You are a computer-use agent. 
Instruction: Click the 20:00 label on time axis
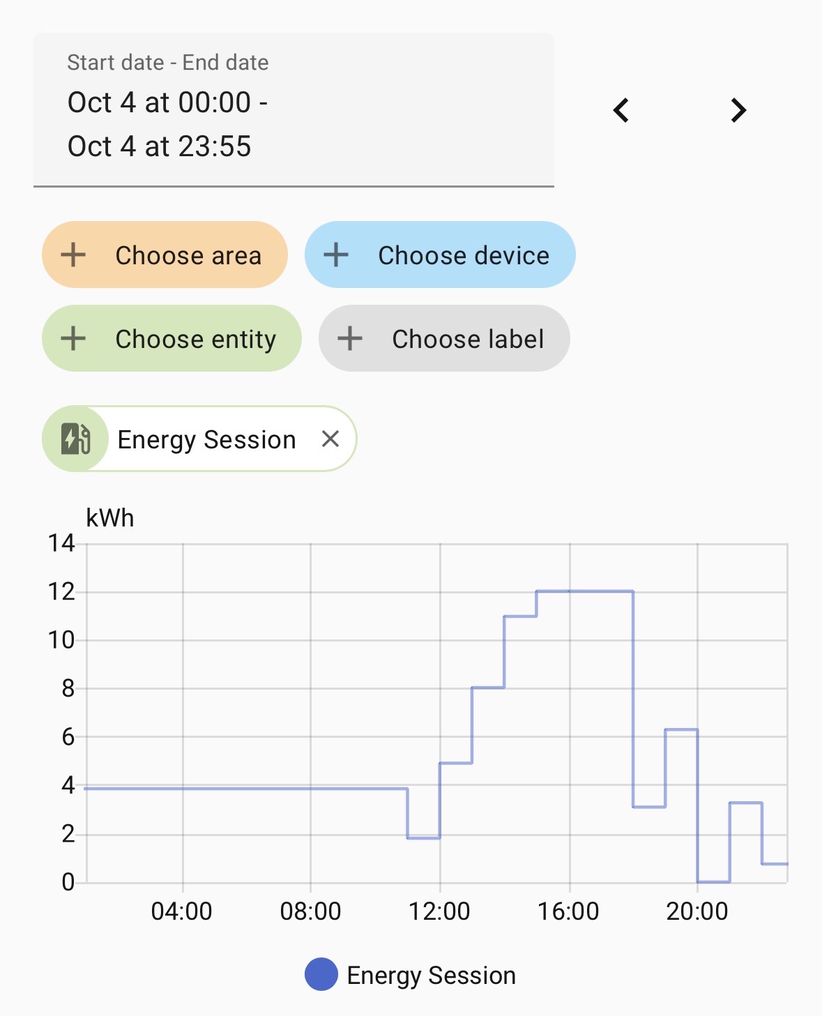pos(697,911)
